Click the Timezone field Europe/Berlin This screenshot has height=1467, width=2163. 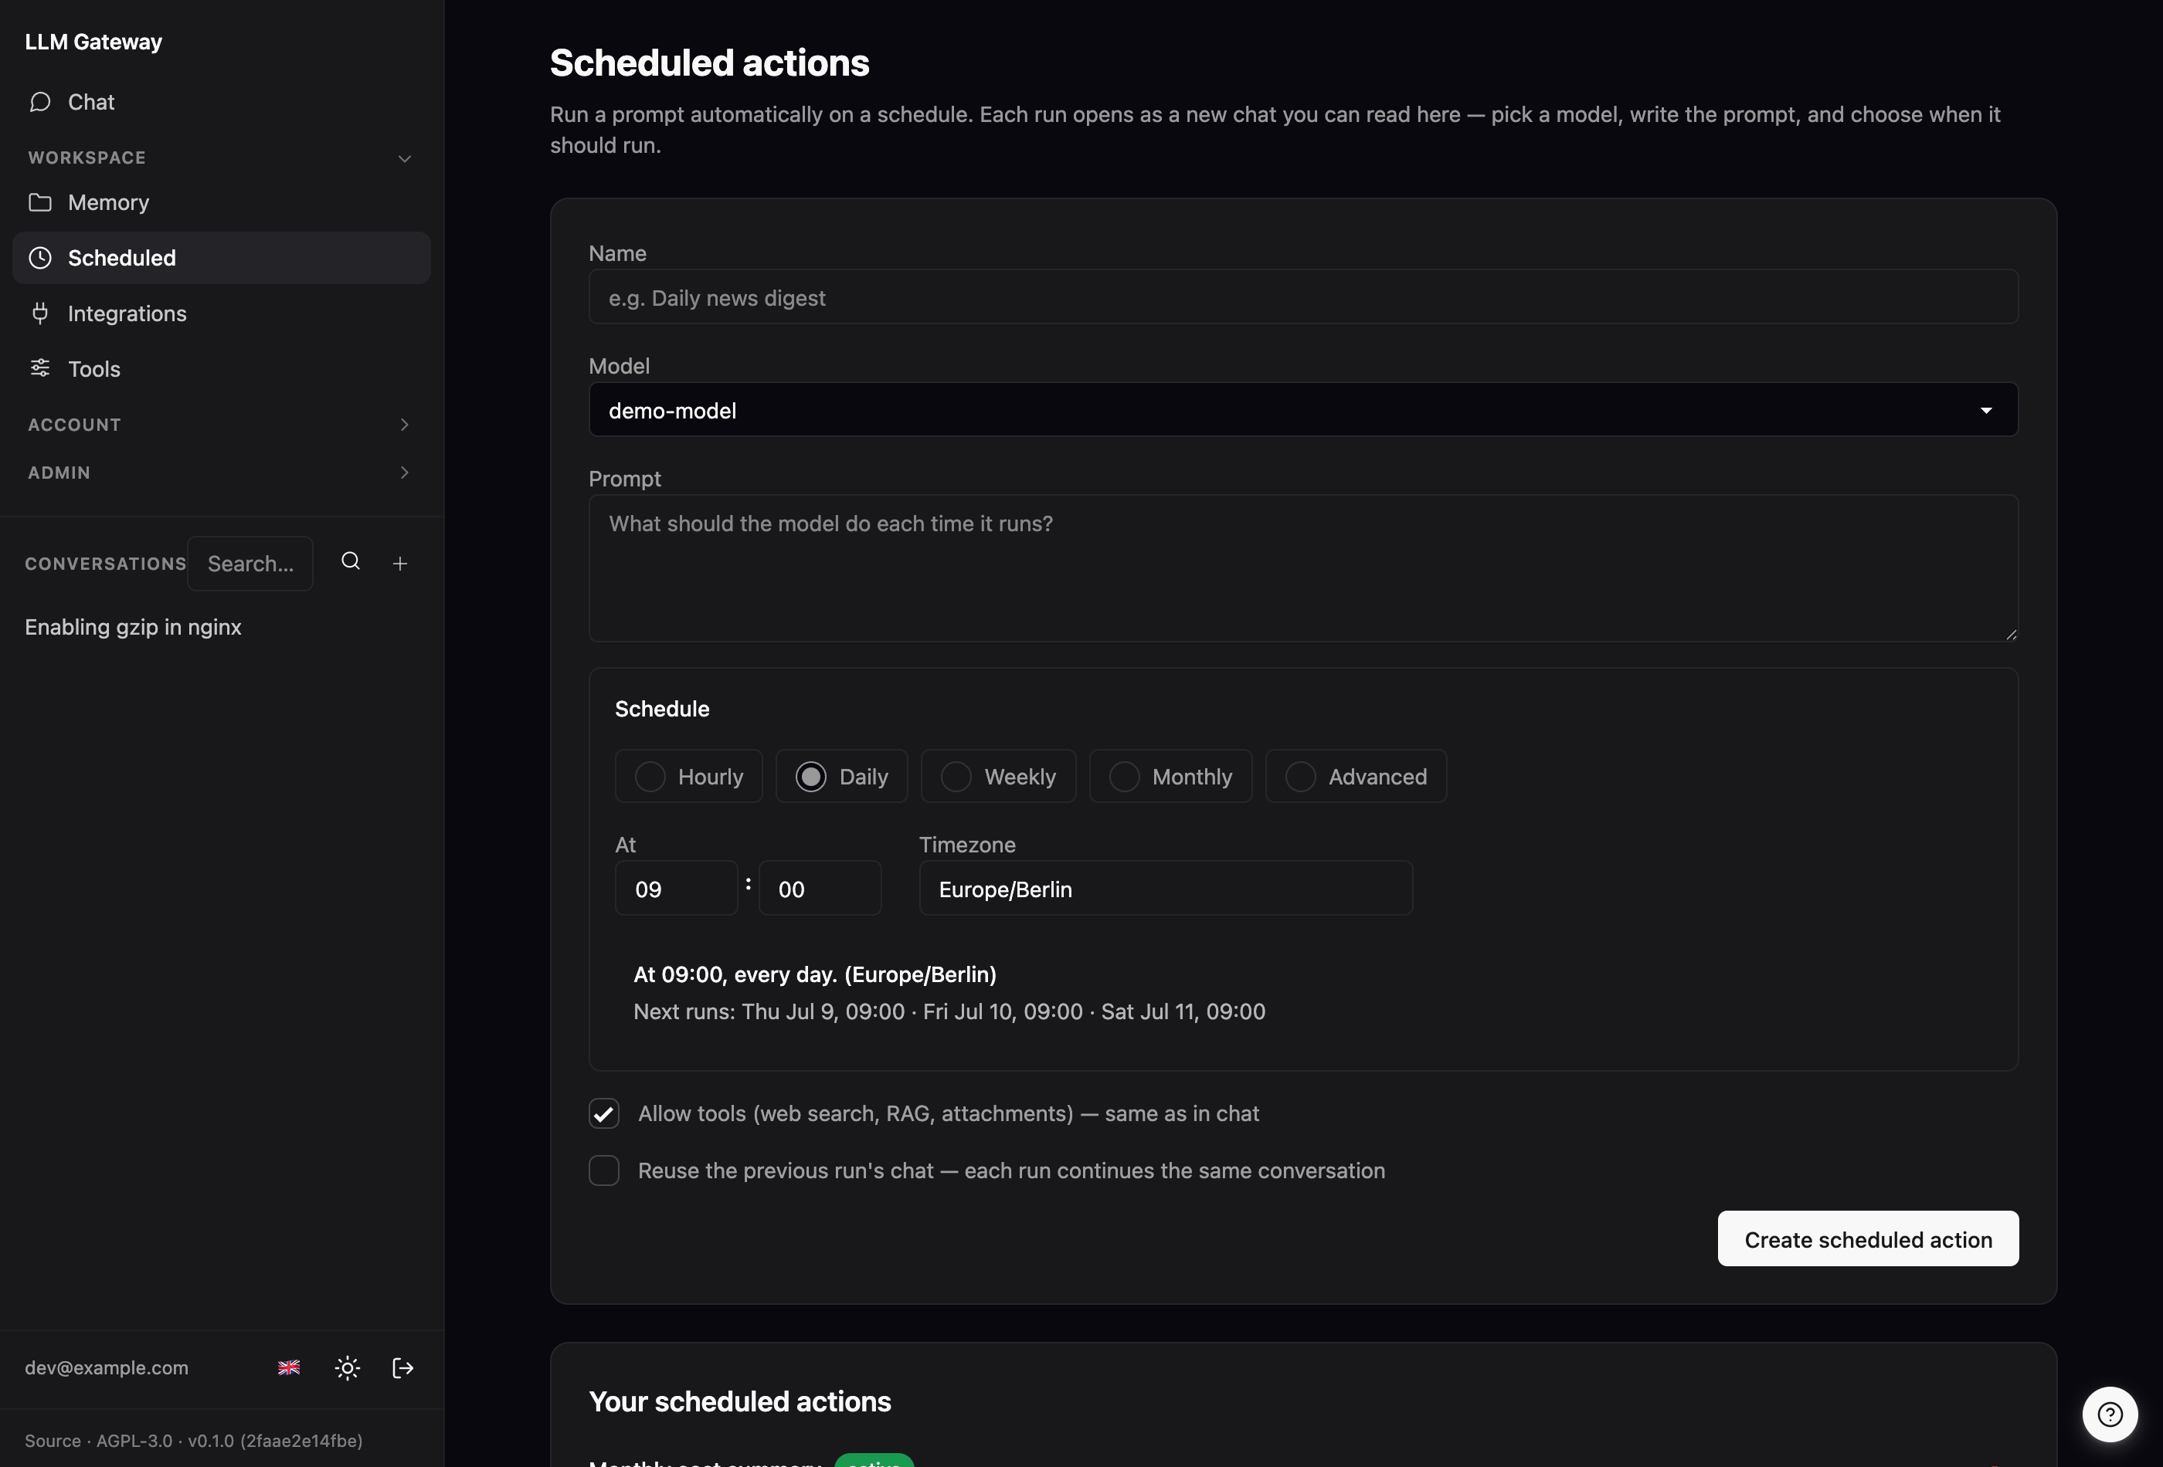tap(1166, 889)
